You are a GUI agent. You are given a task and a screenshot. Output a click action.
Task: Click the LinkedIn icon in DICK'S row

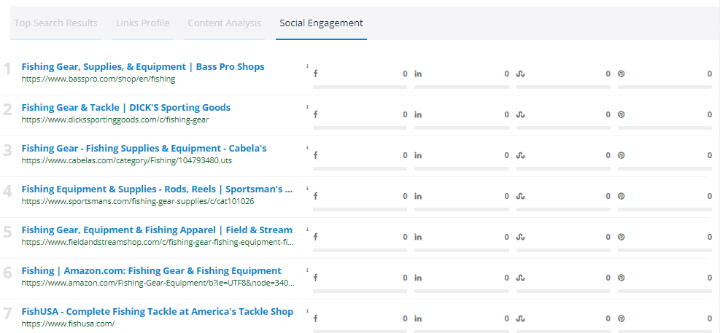(418, 114)
